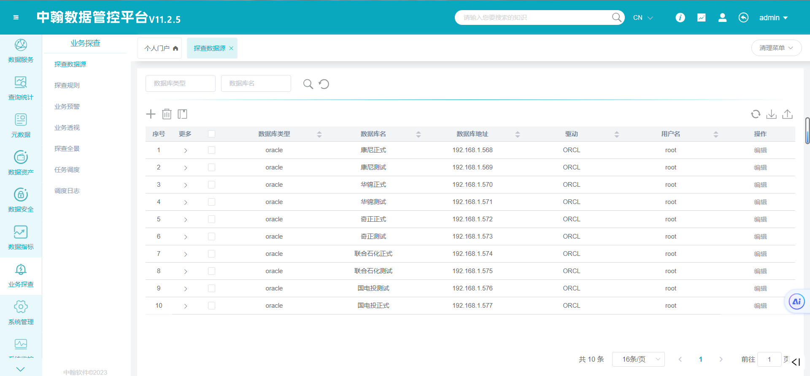This screenshot has height=376, width=810.
Task: Delete selected rows with trash icon
Action: 167,114
